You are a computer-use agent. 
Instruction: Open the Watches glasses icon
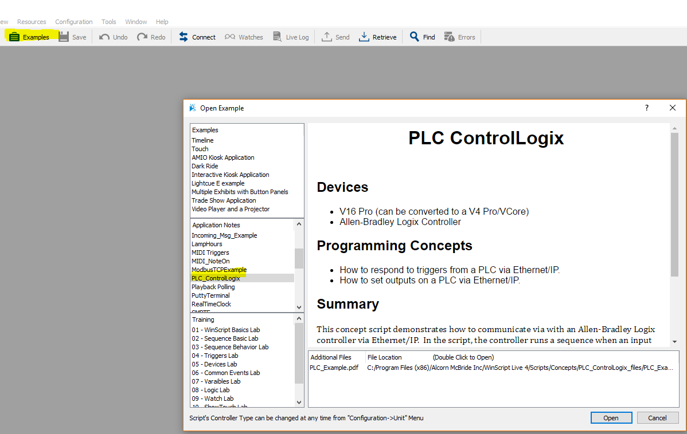[x=230, y=37]
